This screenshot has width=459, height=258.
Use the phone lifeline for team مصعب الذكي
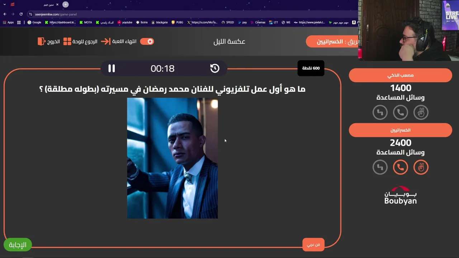pyautogui.click(x=401, y=113)
